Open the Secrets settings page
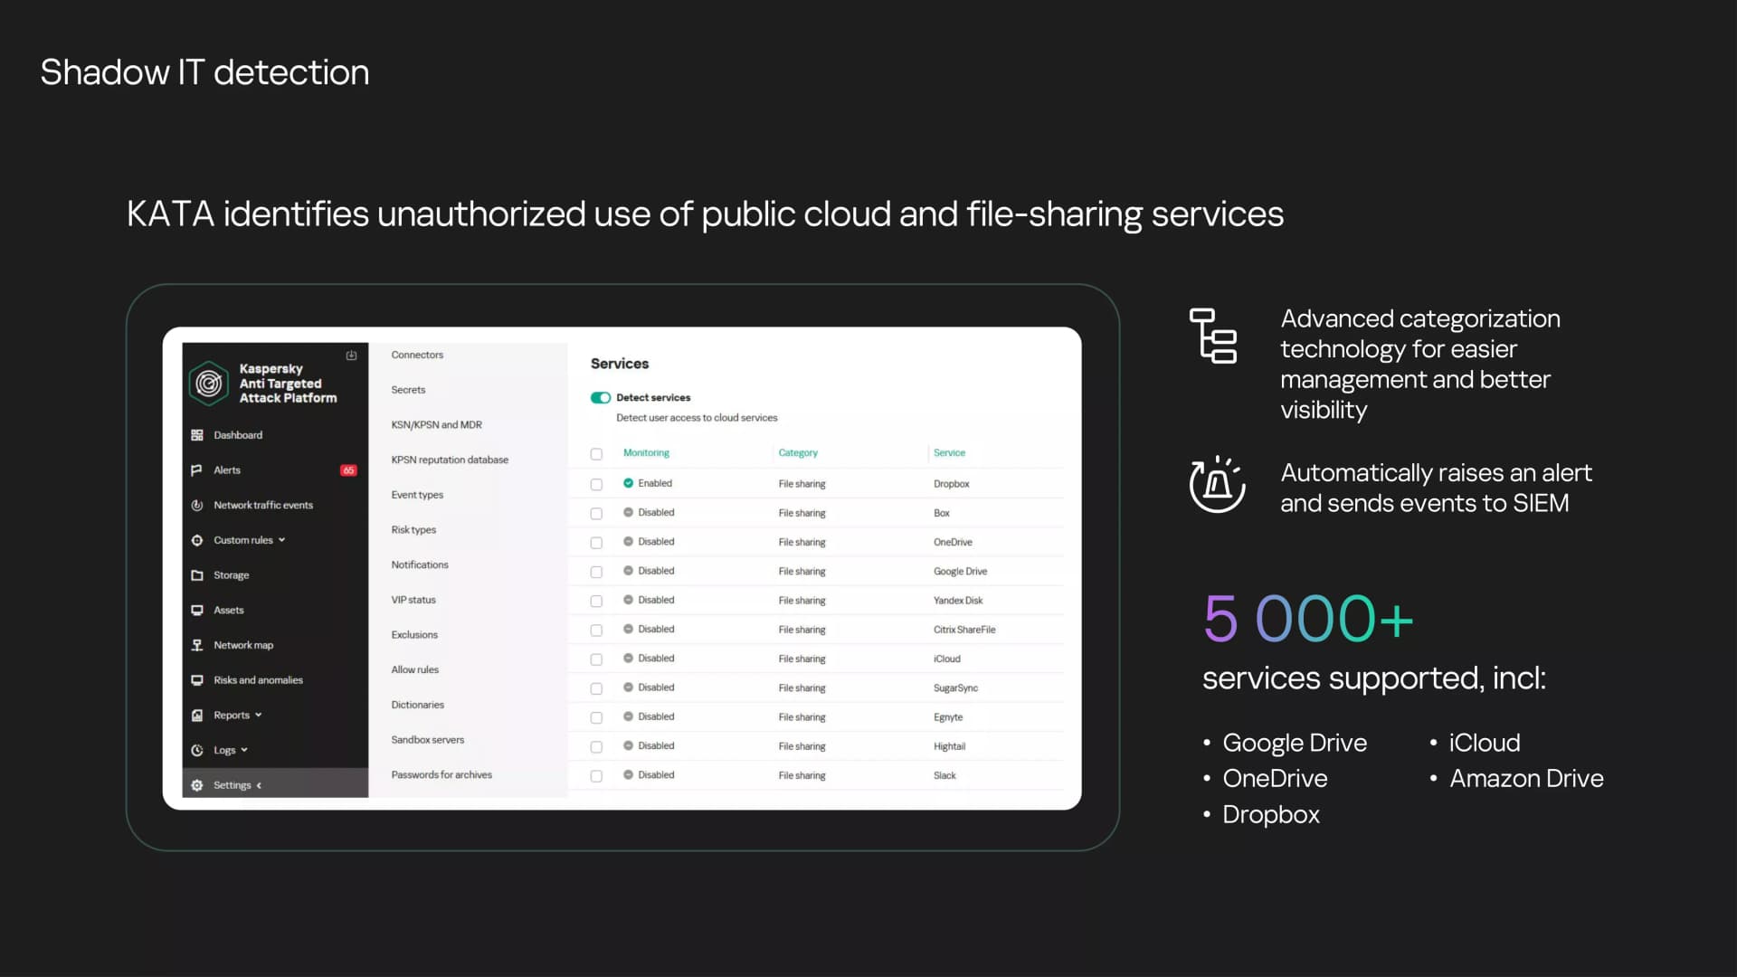Screen dimensions: 1737x977 408,390
